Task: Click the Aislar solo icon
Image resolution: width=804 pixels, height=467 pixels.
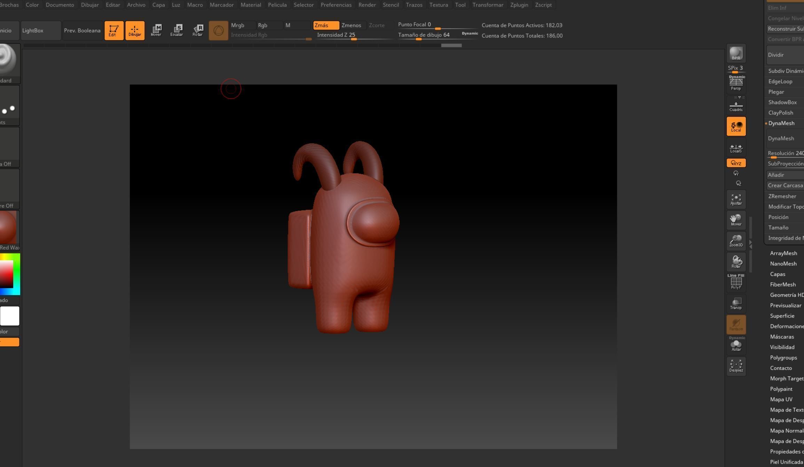Action: (736, 345)
